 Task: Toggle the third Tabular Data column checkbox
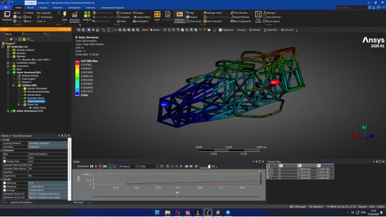[300, 166]
